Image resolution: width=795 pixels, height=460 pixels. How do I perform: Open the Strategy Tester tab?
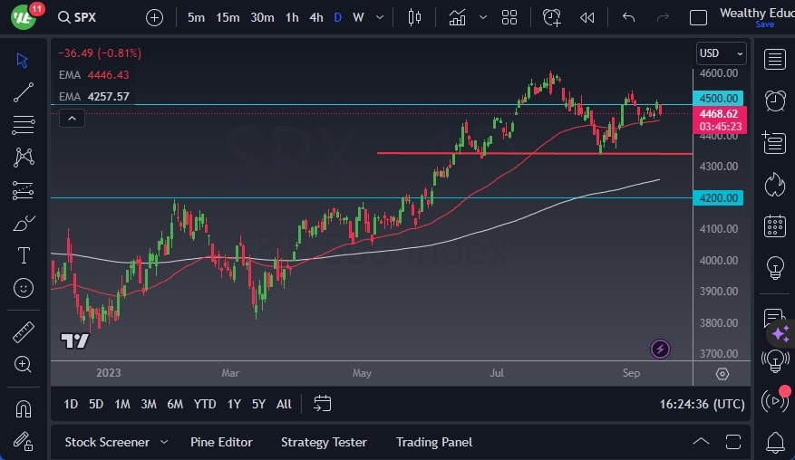pos(324,442)
